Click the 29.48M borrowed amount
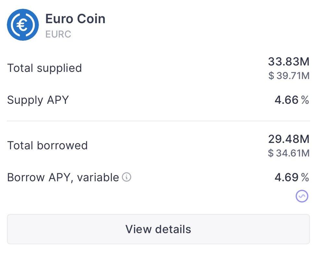 [x=288, y=139]
